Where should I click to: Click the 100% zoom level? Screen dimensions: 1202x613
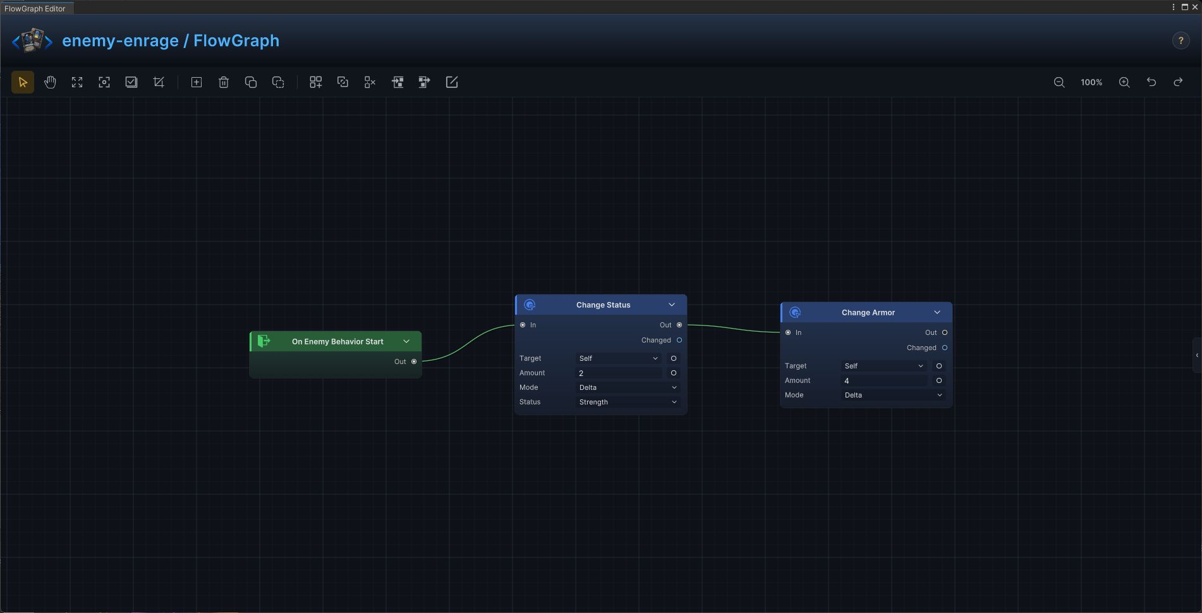[1091, 82]
